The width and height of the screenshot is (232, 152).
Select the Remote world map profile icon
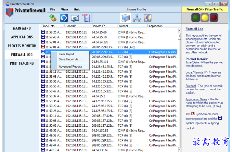click(148, 18)
